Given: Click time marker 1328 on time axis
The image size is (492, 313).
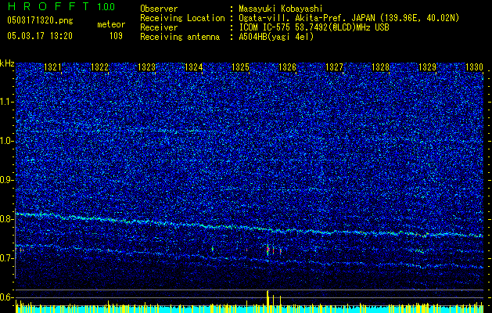Looking at the screenshot, I should pos(381,67).
